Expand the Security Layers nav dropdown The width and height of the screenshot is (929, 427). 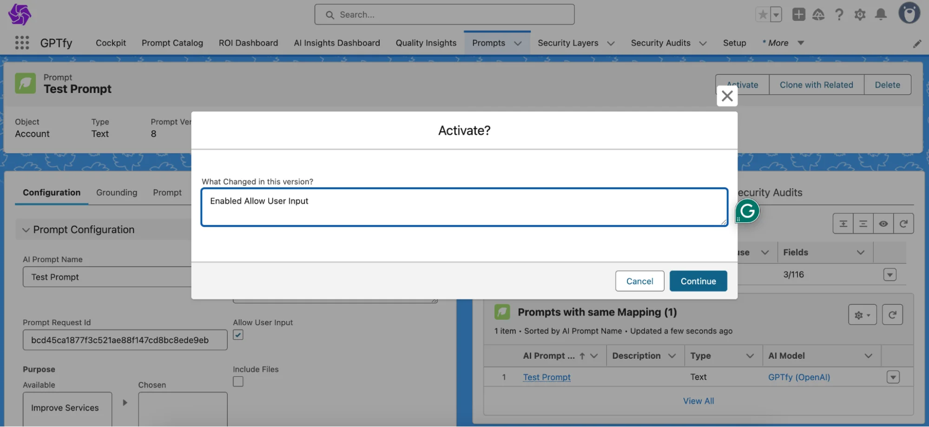click(x=611, y=43)
